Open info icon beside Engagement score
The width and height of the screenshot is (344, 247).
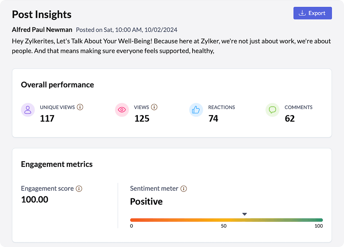click(x=79, y=189)
